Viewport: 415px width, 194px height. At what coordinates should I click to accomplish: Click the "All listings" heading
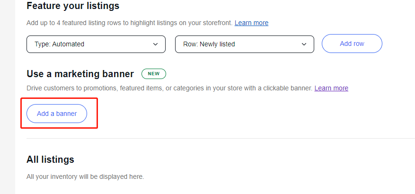(50, 159)
